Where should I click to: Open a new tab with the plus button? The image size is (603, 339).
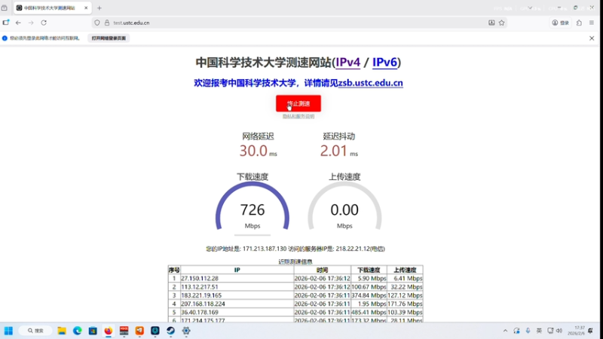point(99,8)
